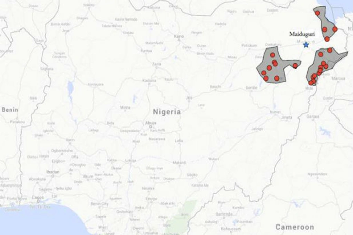Click the blue star marker for Maiduguri
Image resolution: width=353 pixels, height=235 pixels.
click(x=306, y=45)
